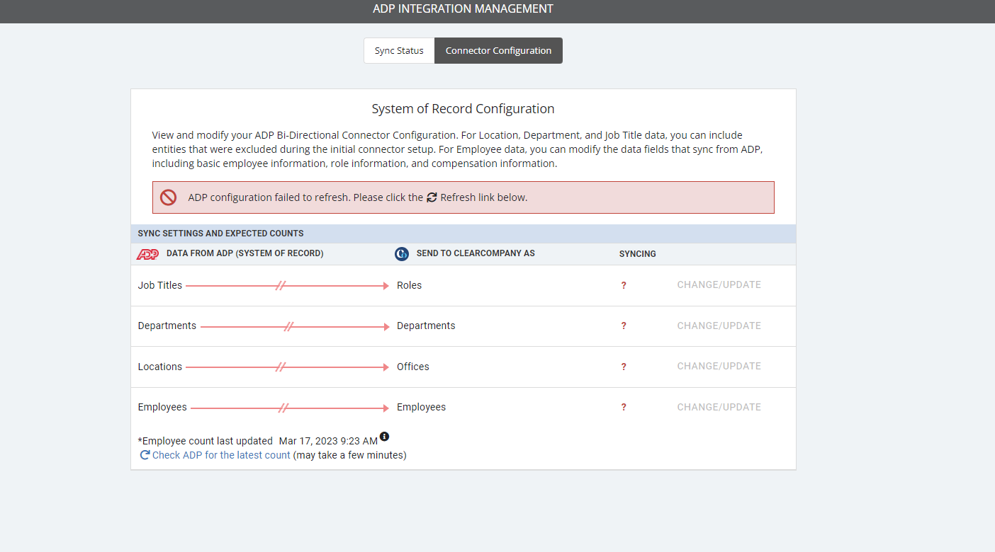Click CHANGE/UPDATE for Locations row

[719, 367]
